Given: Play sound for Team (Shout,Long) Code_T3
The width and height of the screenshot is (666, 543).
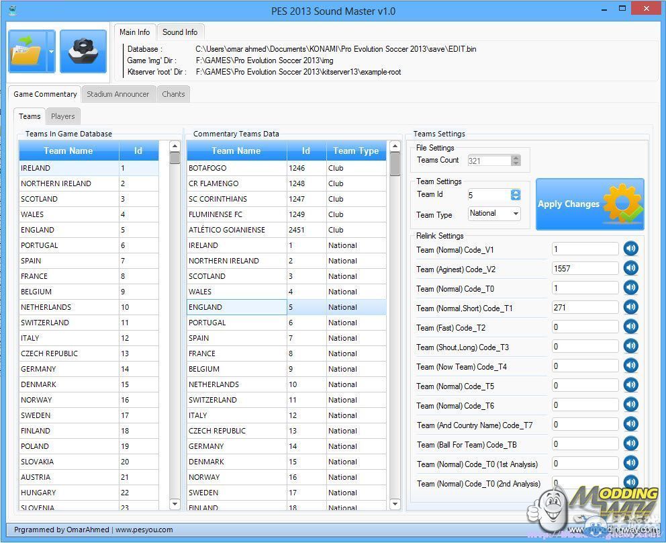Looking at the screenshot, I should coord(630,345).
